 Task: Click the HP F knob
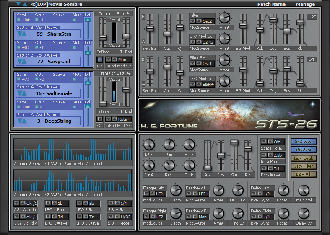[x=189, y=145]
